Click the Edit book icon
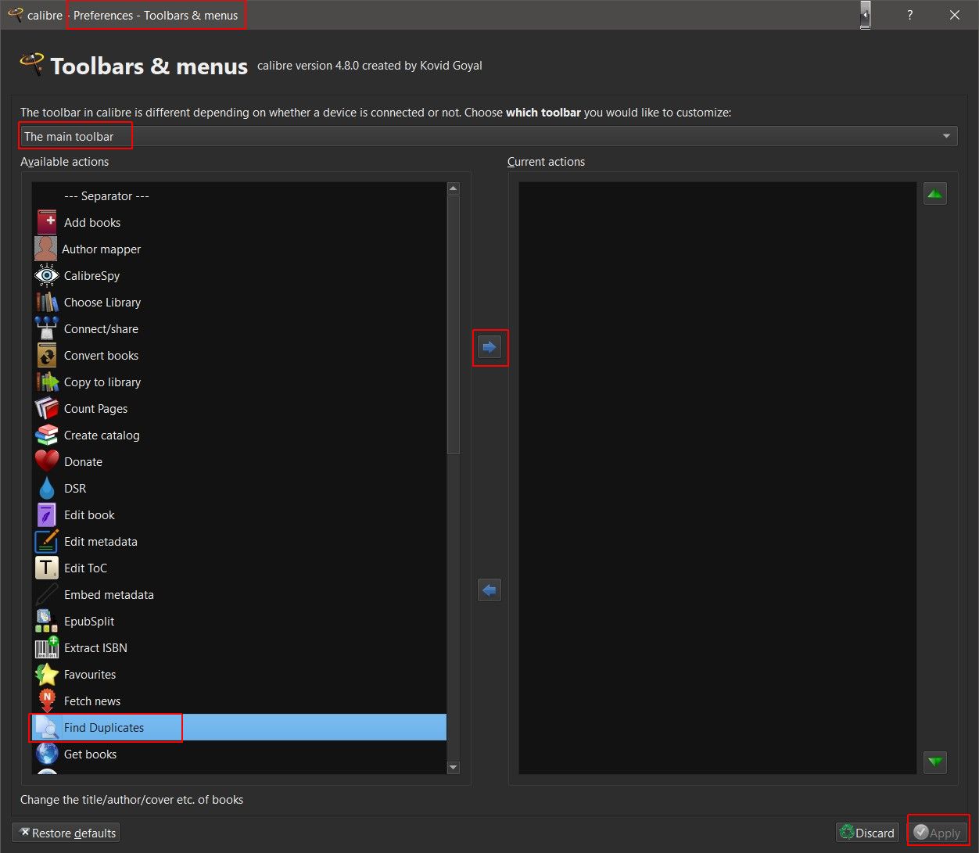This screenshot has width=979, height=853. (x=47, y=514)
